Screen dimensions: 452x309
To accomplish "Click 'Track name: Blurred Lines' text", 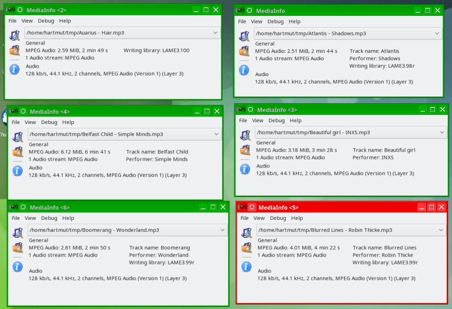I will point(385,248).
